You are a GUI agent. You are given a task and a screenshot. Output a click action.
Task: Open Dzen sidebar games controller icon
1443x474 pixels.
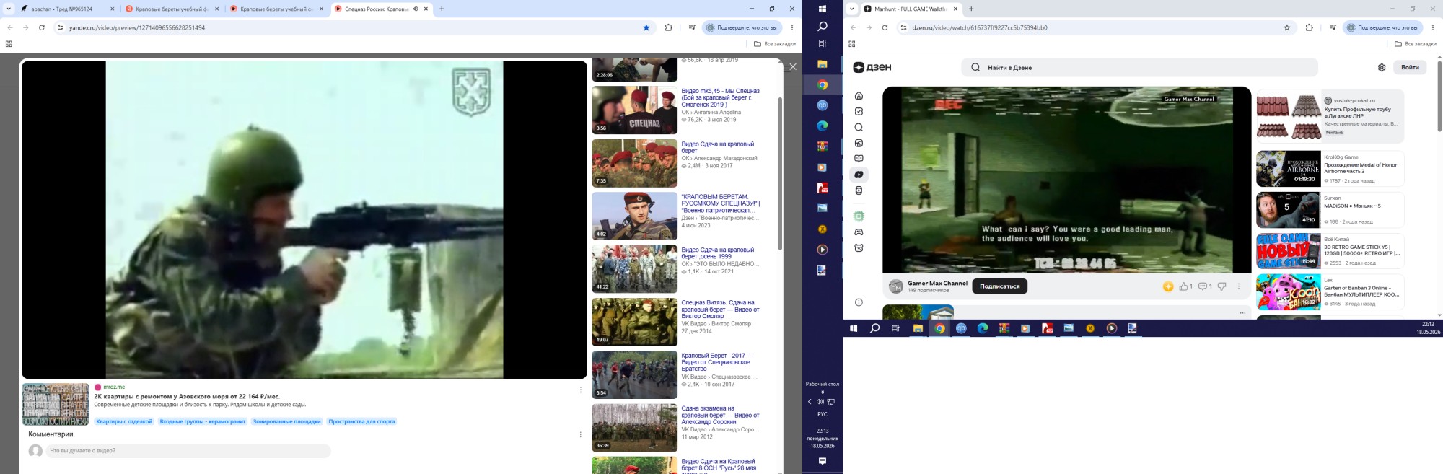tap(859, 232)
